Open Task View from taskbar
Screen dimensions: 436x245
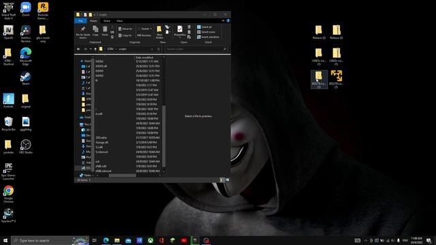coord(95,240)
